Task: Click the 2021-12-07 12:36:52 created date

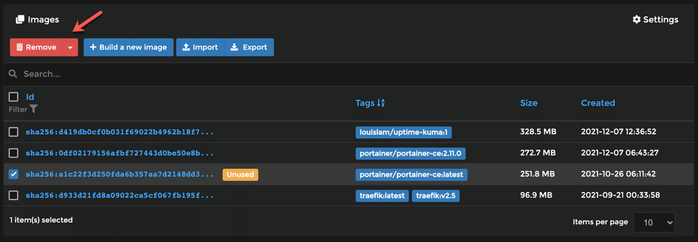Action: click(x=619, y=132)
